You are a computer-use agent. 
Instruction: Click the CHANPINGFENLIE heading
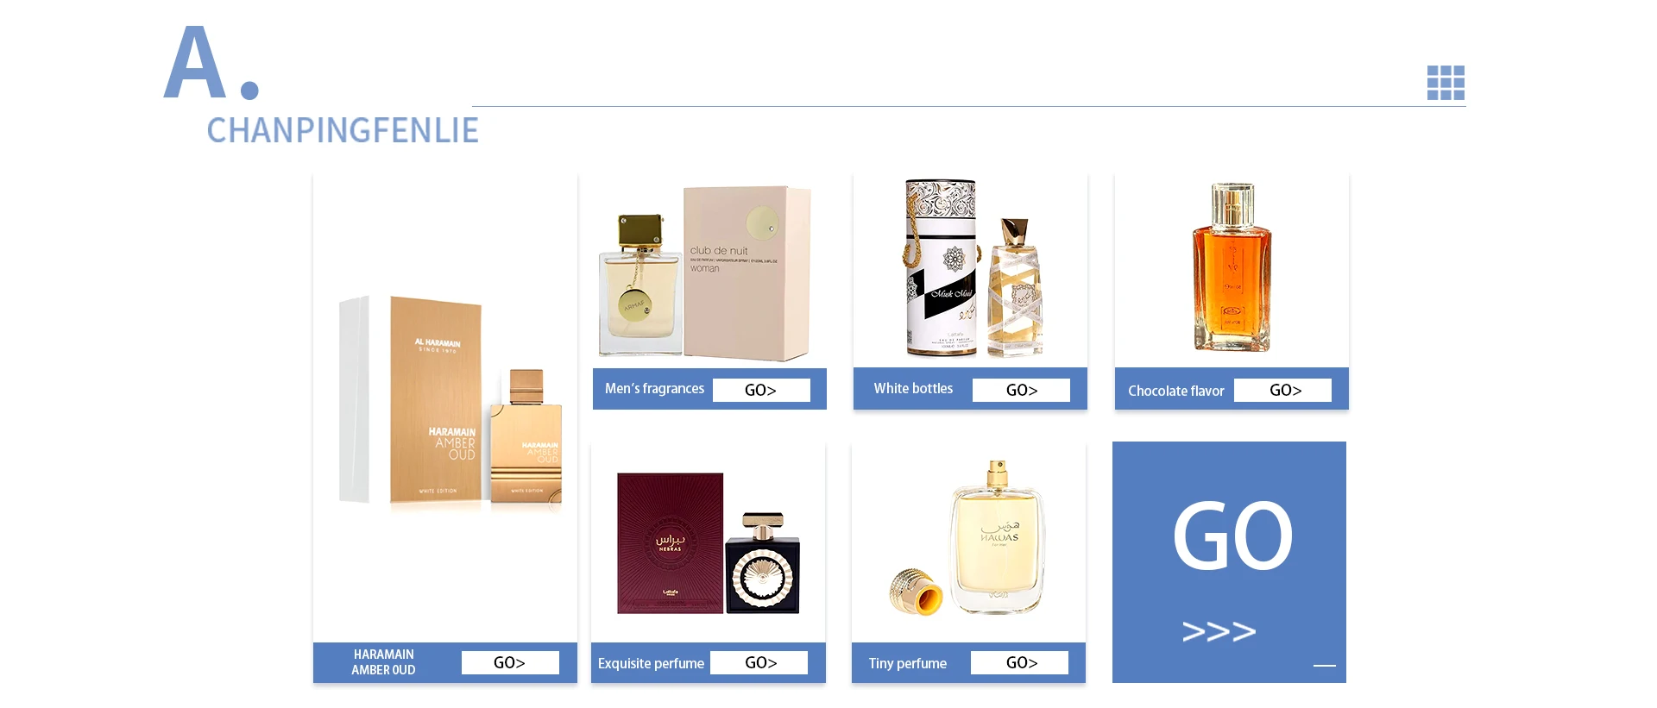pyautogui.click(x=343, y=130)
